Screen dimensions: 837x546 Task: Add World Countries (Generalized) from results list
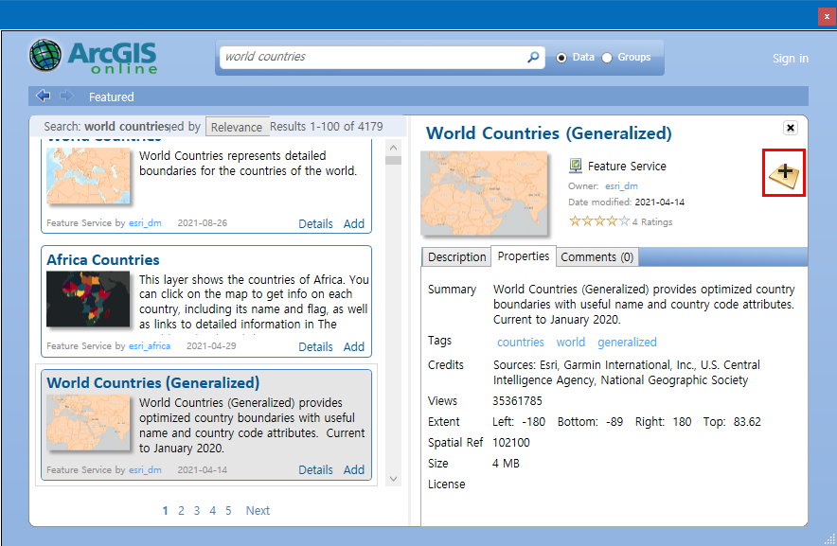click(x=354, y=470)
